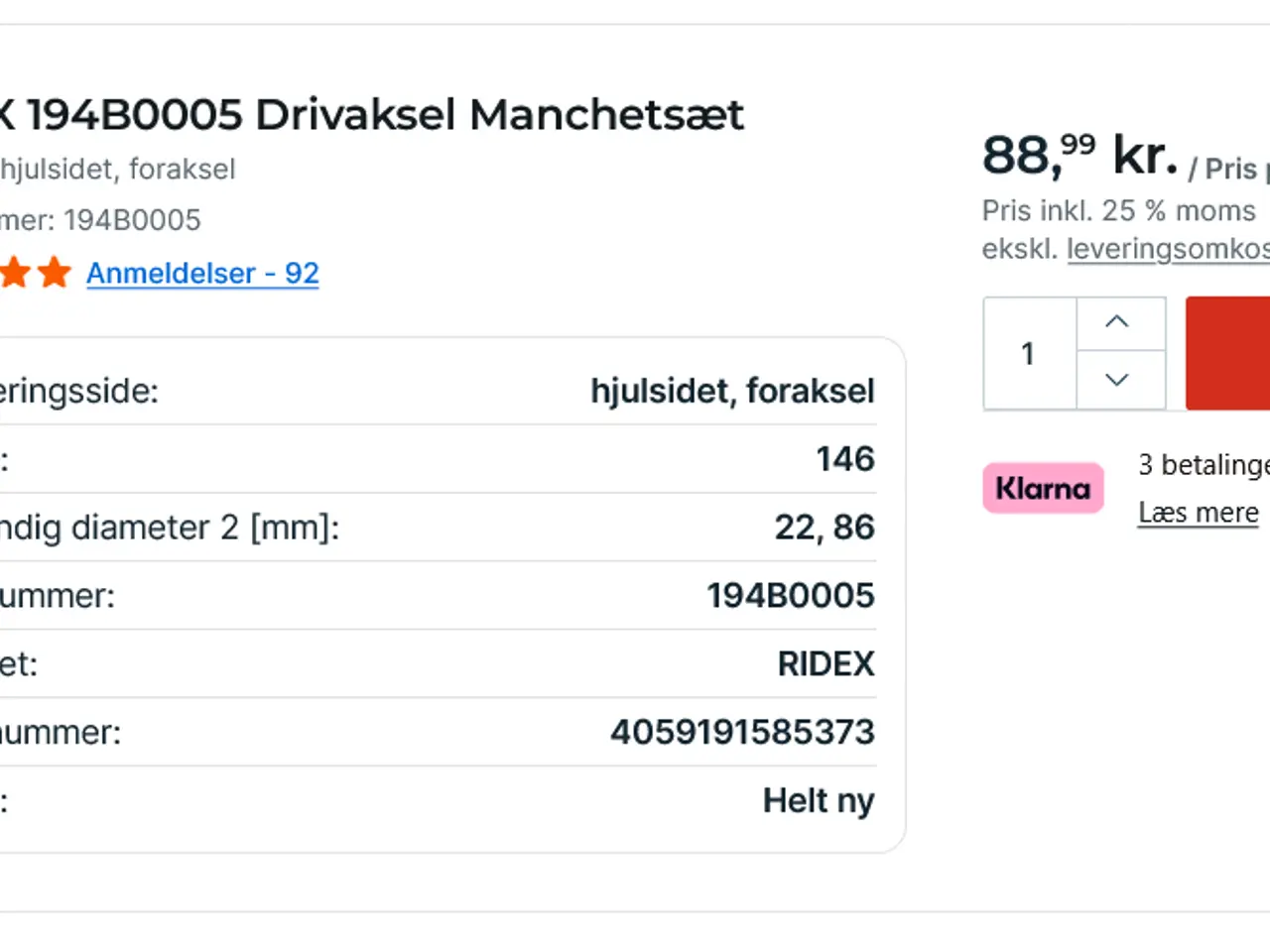
Task: Click the value 146 in specifications
Action: 845,459
